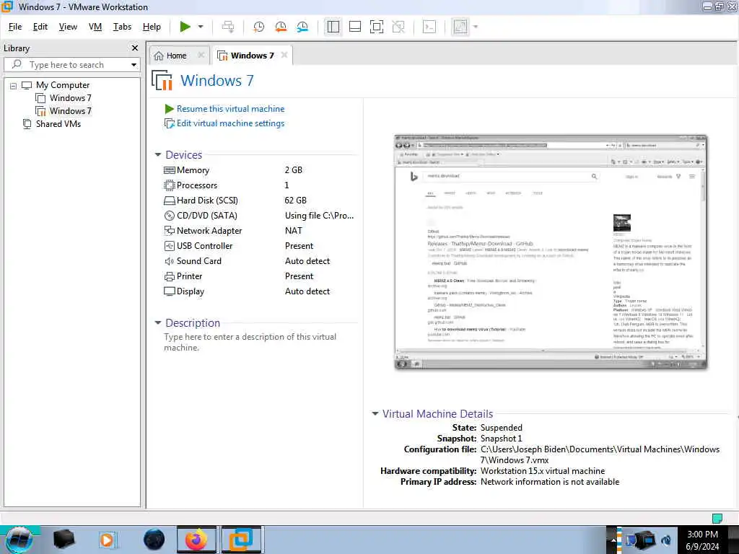Open the library search dropdown arrow

[134, 64]
